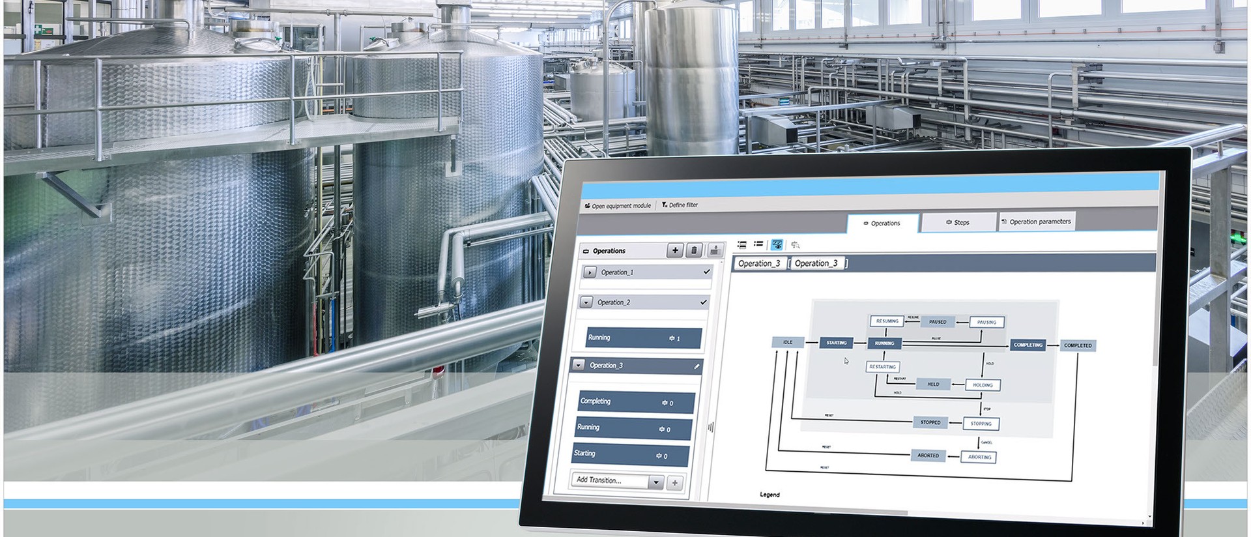Image resolution: width=1251 pixels, height=537 pixels.
Task: Select the ABORTING state box
Action: 979,457
